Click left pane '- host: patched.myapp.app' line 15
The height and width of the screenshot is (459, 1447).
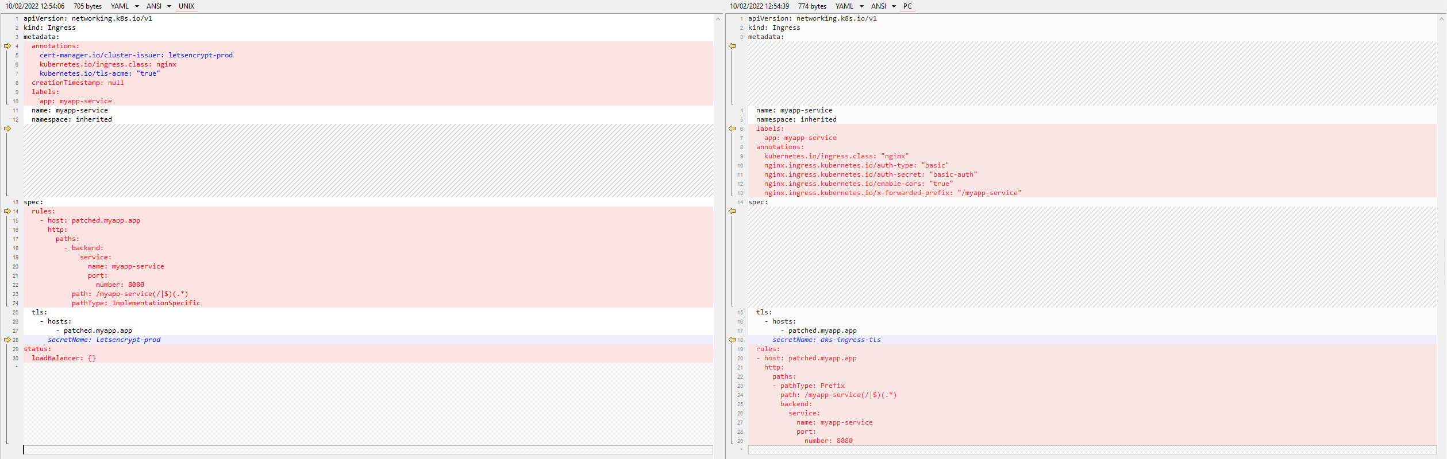[90, 220]
